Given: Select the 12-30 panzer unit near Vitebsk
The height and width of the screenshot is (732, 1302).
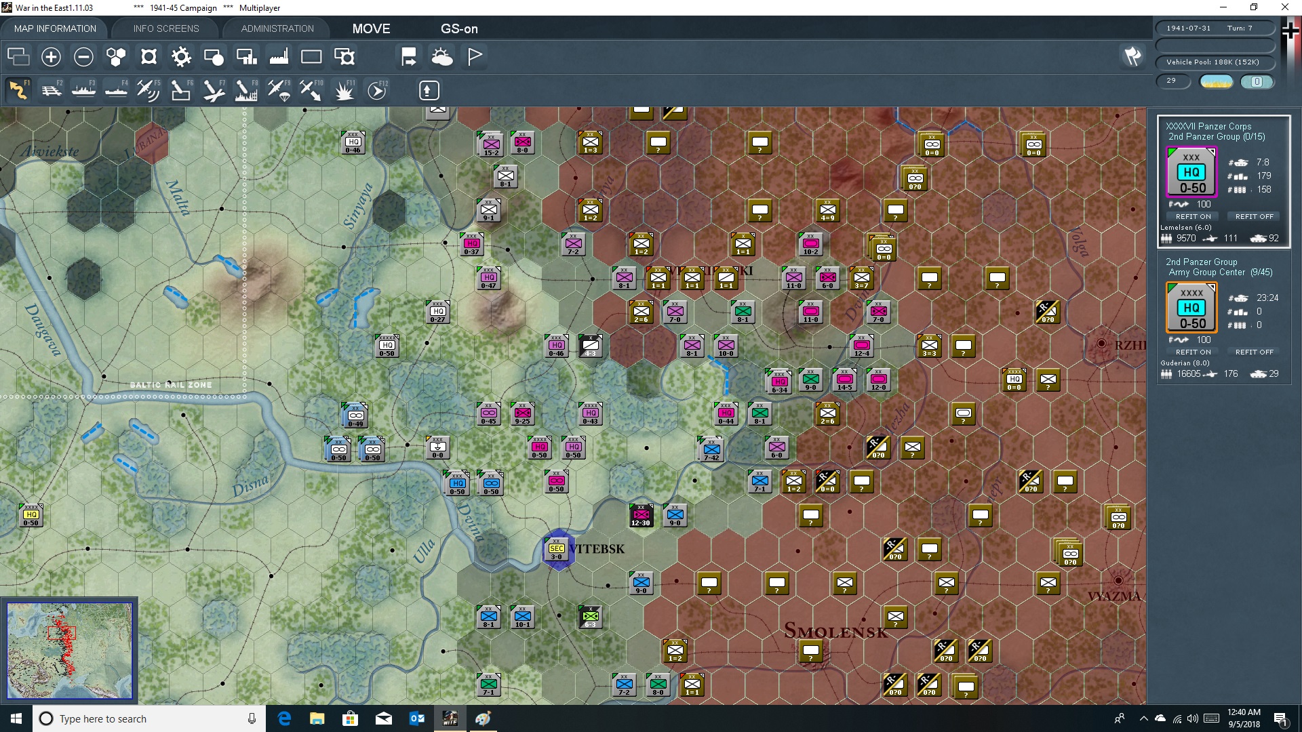Looking at the screenshot, I should pyautogui.click(x=641, y=516).
